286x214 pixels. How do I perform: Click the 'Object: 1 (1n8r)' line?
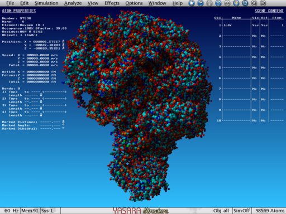(x=20, y=35)
